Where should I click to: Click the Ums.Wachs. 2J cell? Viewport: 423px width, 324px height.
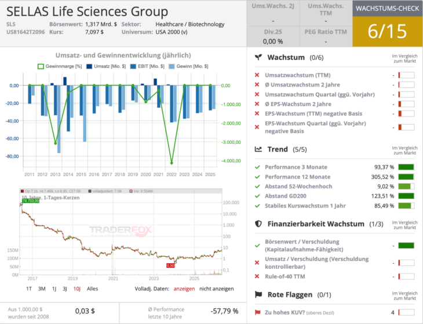273,13
